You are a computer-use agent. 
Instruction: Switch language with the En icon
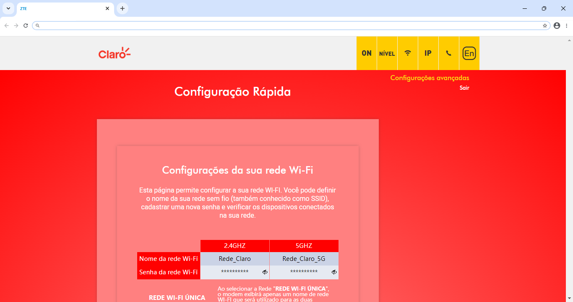coord(469,53)
